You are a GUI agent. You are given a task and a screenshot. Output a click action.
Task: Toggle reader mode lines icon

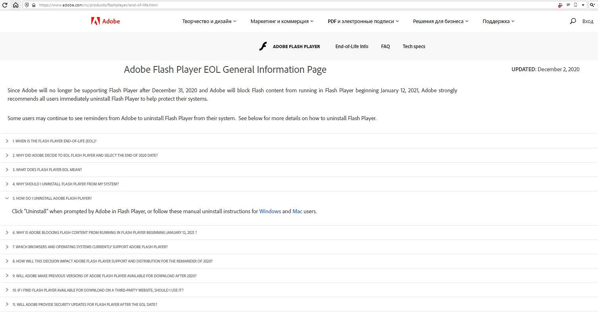click(569, 5)
